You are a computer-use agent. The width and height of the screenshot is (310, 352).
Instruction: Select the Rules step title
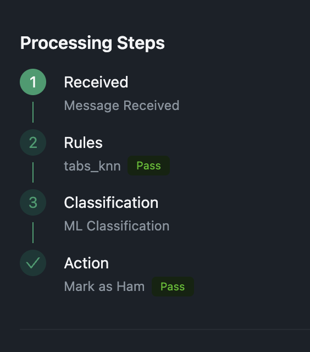[x=83, y=143]
